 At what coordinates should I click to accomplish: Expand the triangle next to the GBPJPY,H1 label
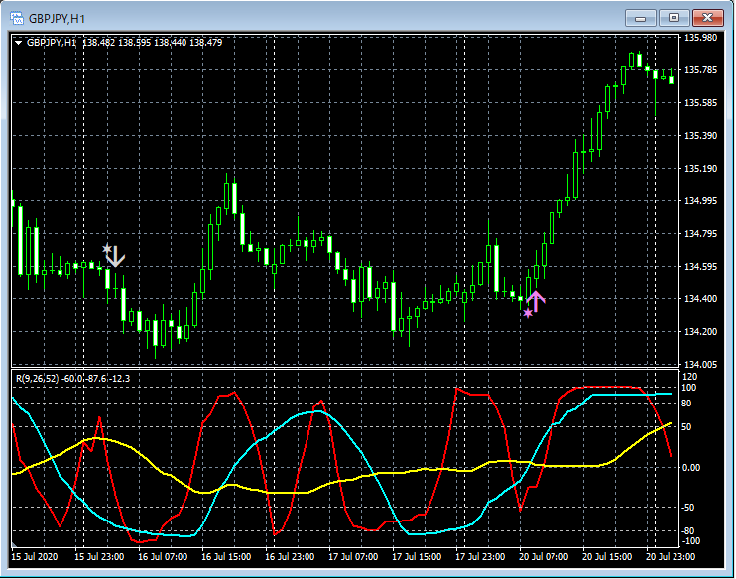[18, 43]
